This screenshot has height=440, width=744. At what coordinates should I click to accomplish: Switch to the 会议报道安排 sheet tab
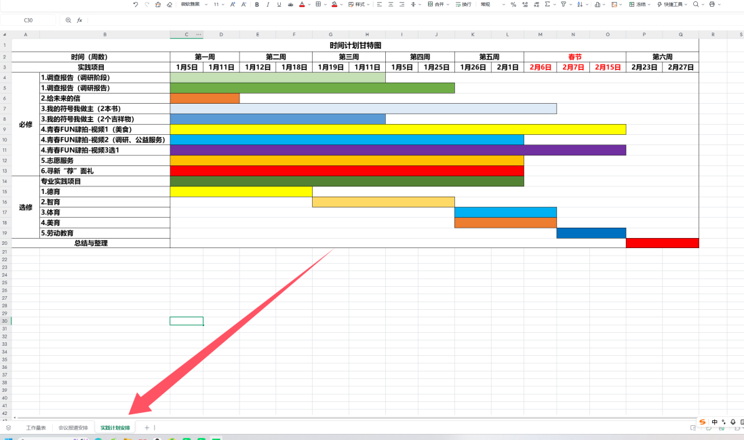tap(73, 428)
